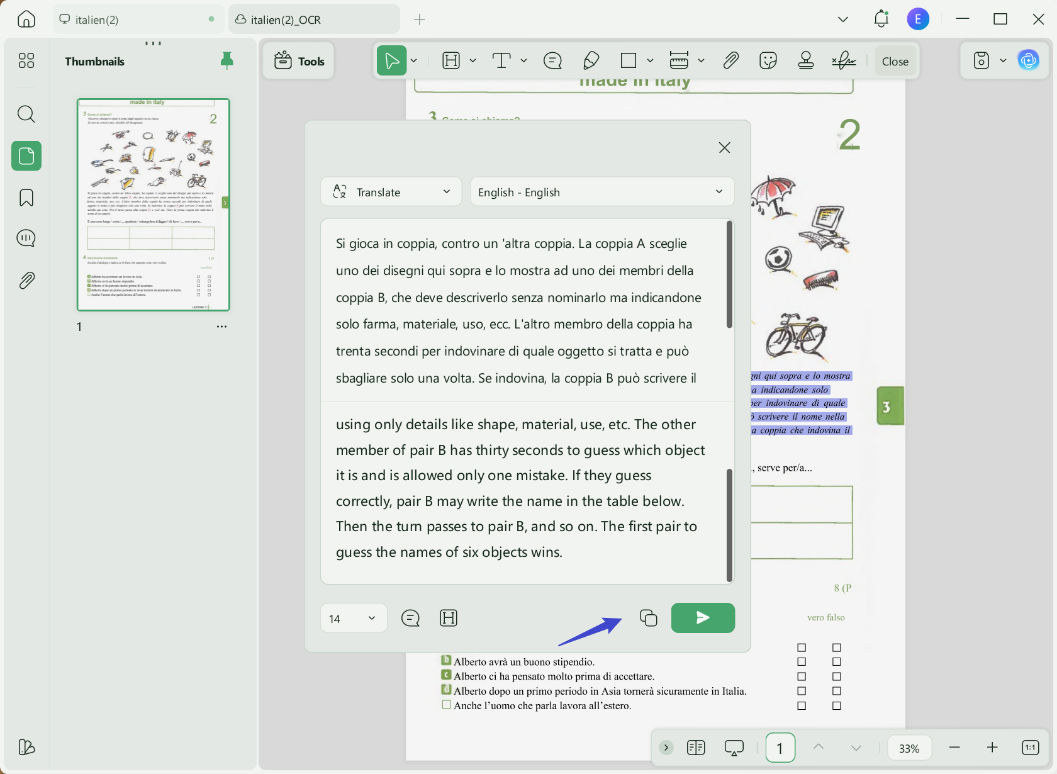Open the Attachments paperclip in the sidebar
1057x774 pixels.
point(26,280)
